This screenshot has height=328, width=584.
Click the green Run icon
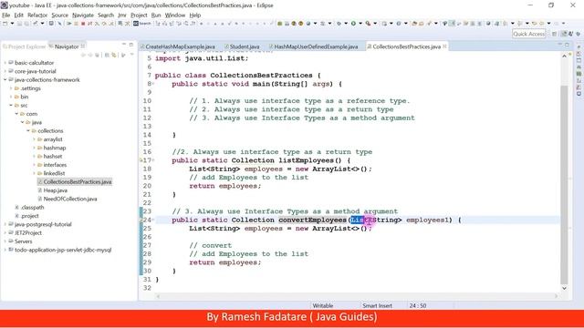pos(353,24)
